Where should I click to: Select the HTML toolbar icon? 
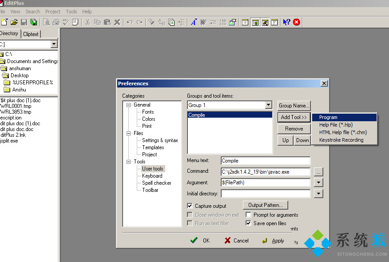point(75,22)
